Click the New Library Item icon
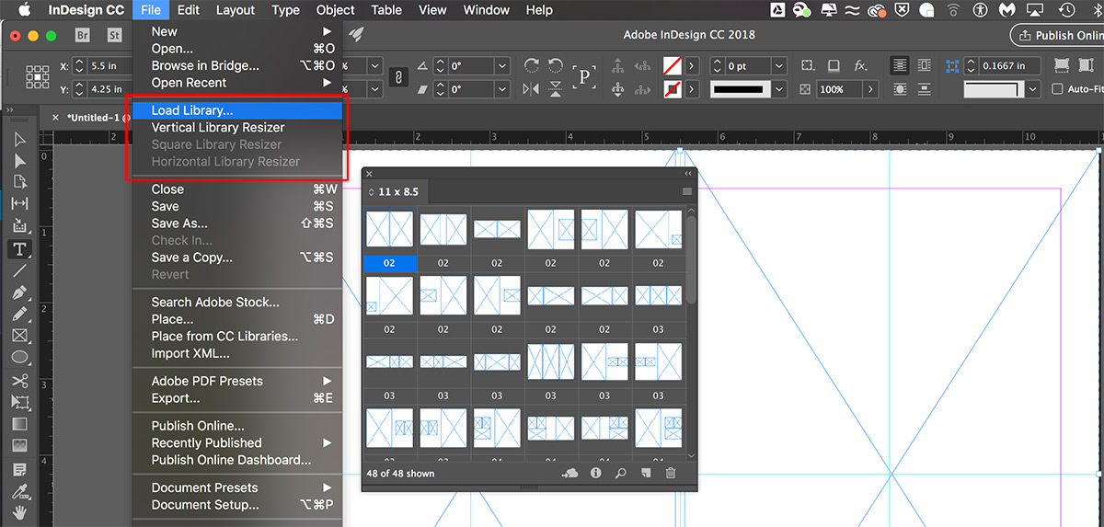Screen dimensions: 1104x527 (646, 473)
